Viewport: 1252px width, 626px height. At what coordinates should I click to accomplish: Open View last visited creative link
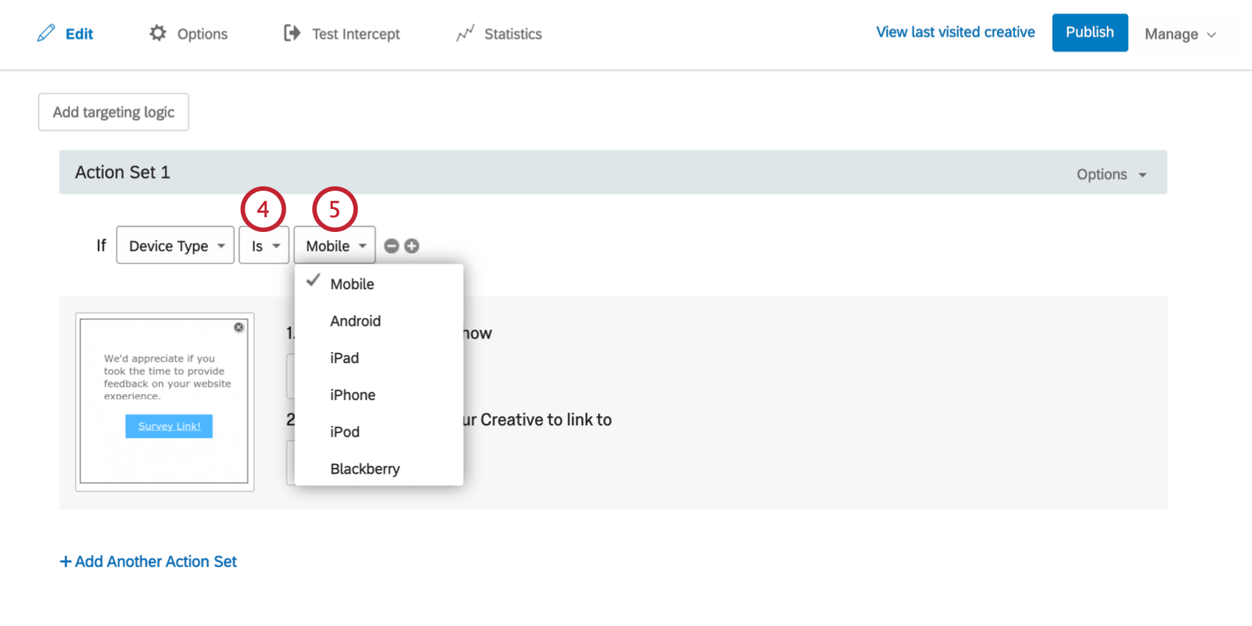955,32
